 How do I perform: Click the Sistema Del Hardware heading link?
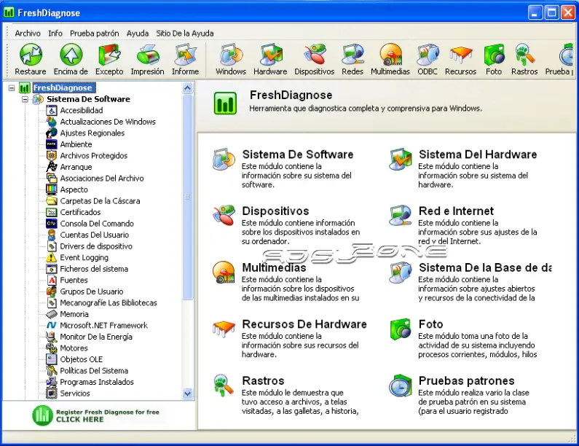(478, 154)
